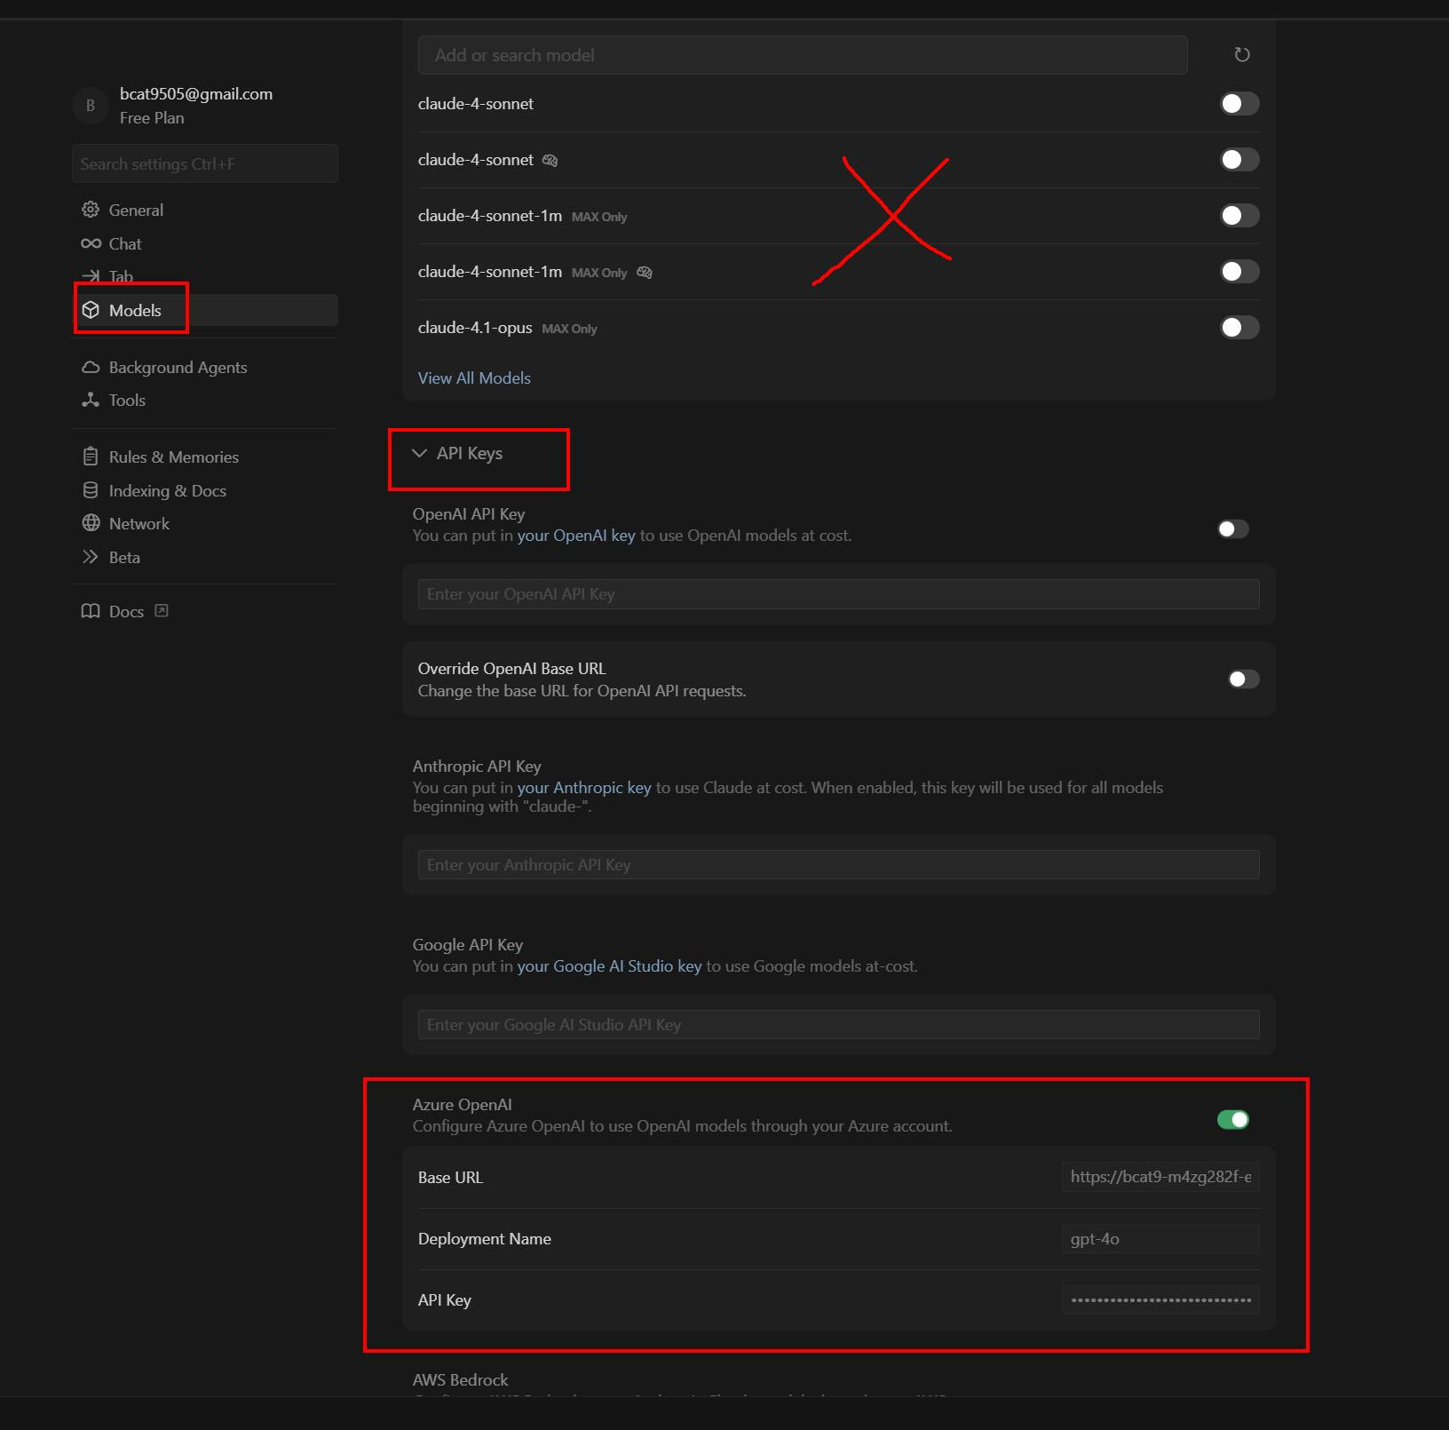The height and width of the screenshot is (1430, 1449).
Task: Click the Models cube icon
Action: point(91,310)
